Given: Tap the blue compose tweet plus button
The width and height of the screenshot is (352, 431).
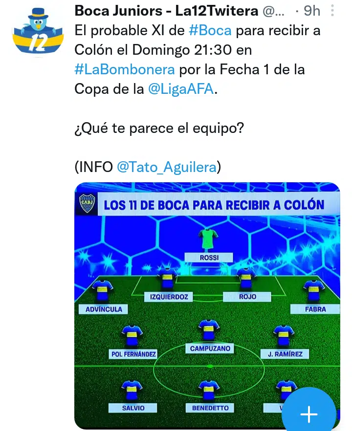Looking at the screenshot, I should 308,414.
